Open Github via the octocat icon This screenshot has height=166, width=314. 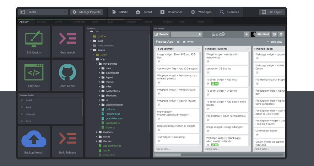(68, 72)
